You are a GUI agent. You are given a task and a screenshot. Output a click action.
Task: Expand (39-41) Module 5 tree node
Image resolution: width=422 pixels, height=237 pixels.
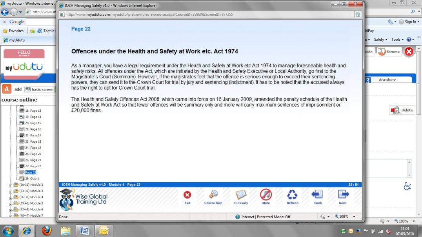[11, 204]
